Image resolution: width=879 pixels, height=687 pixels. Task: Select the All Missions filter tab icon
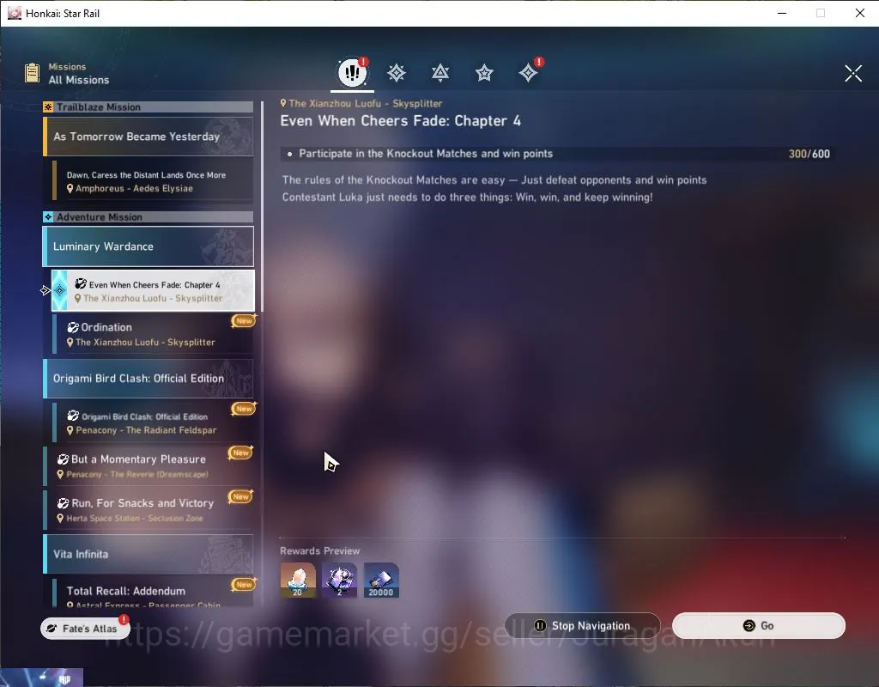pyautogui.click(x=352, y=72)
